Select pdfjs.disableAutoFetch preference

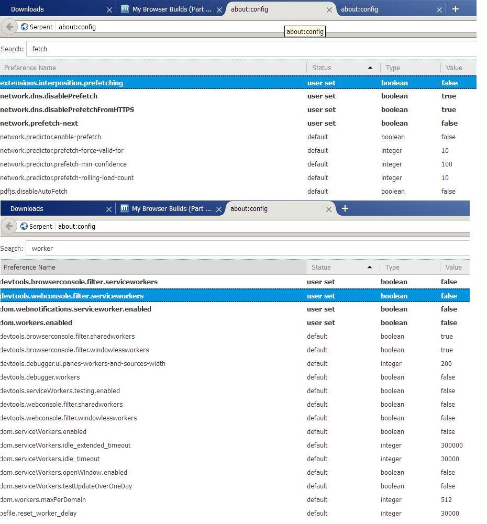(x=238, y=192)
